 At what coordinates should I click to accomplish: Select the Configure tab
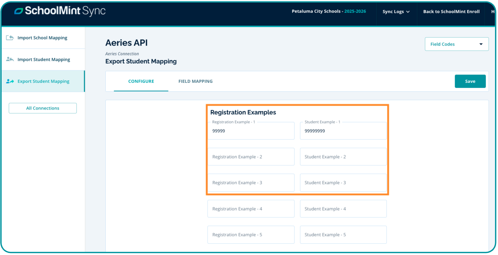tap(141, 81)
